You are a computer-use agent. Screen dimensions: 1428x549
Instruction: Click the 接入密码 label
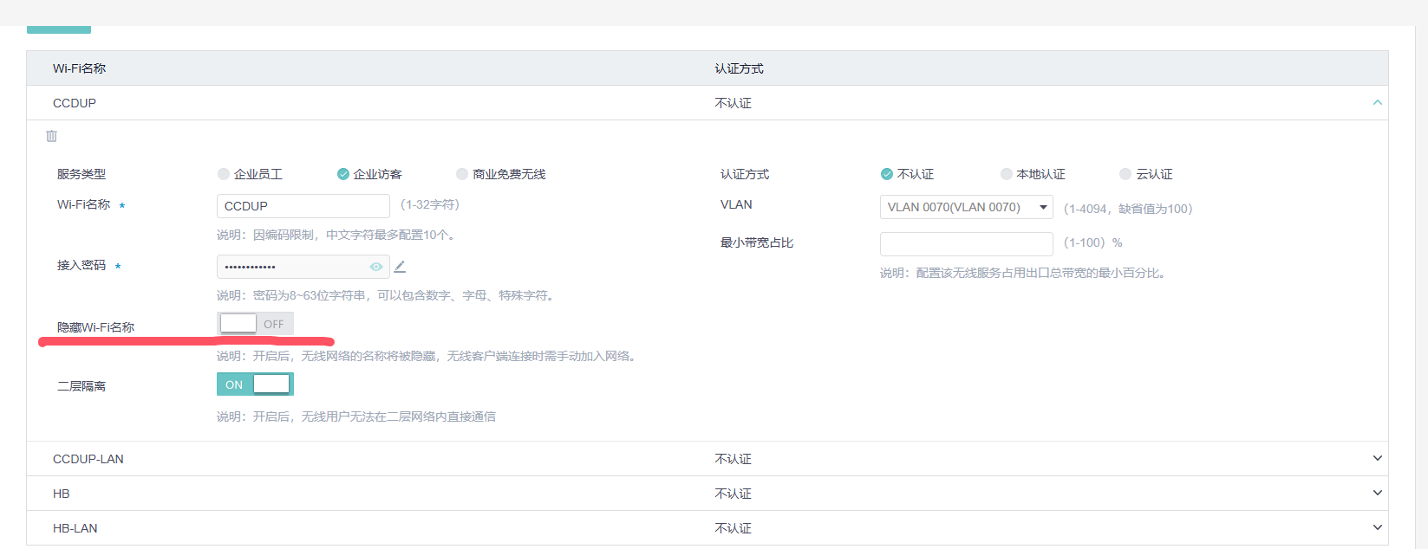pos(82,265)
